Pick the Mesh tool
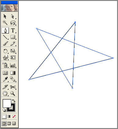The image size is (118, 129). pos(5,73)
